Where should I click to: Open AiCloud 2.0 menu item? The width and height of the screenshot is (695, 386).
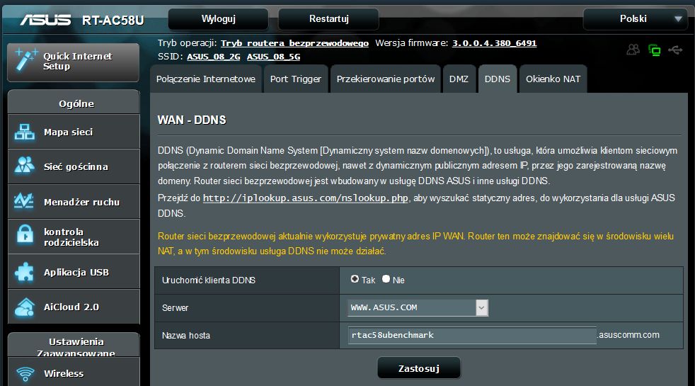[74, 307]
